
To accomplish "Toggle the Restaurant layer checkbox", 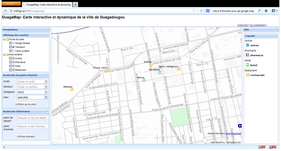I will pos(13,70).
